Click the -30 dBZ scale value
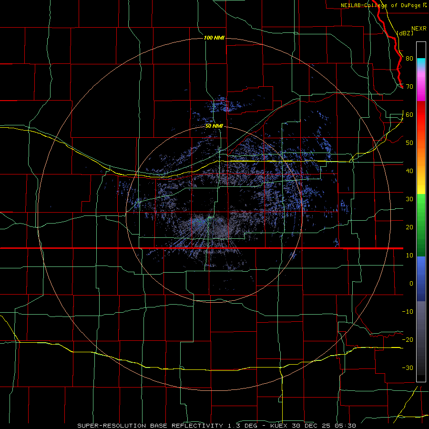The image size is (429, 429). coord(408,368)
